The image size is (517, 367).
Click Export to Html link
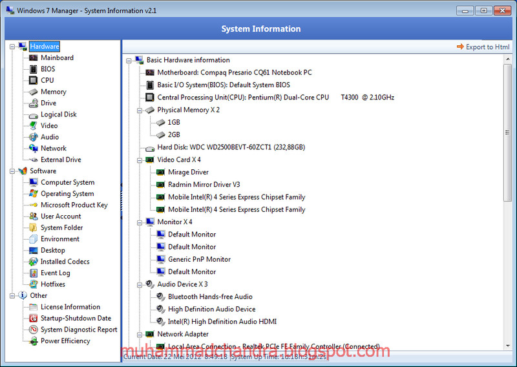[483, 47]
